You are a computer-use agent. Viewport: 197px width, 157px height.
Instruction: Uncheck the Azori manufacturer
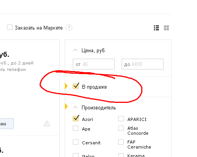coord(76,118)
